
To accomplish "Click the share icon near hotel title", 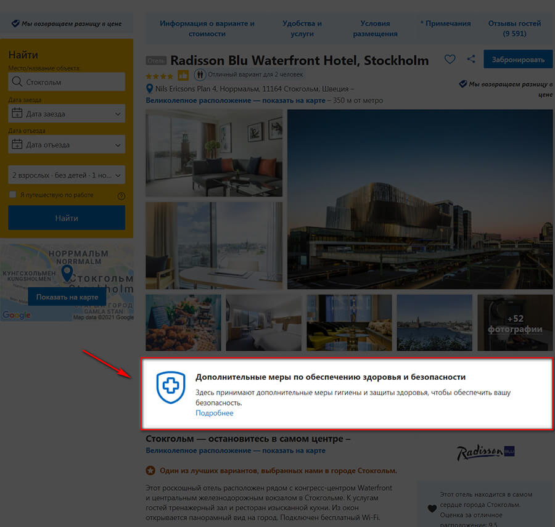I will [x=471, y=59].
